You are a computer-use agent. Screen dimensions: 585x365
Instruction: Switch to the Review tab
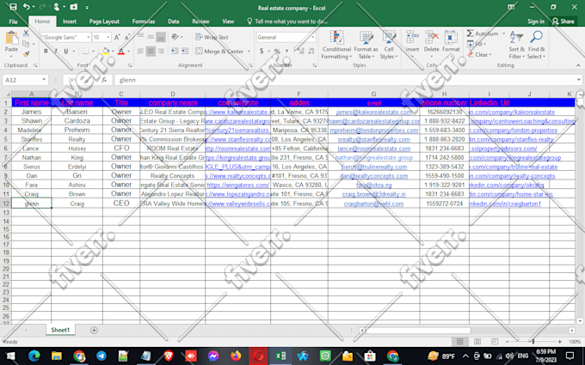(200, 21)
